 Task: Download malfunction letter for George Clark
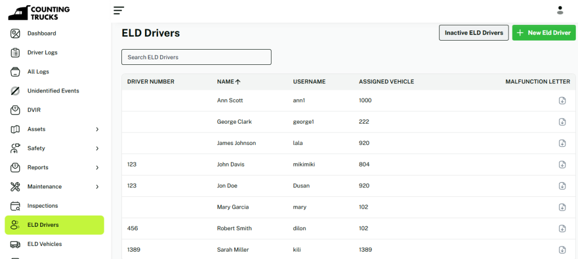(562, 122)
